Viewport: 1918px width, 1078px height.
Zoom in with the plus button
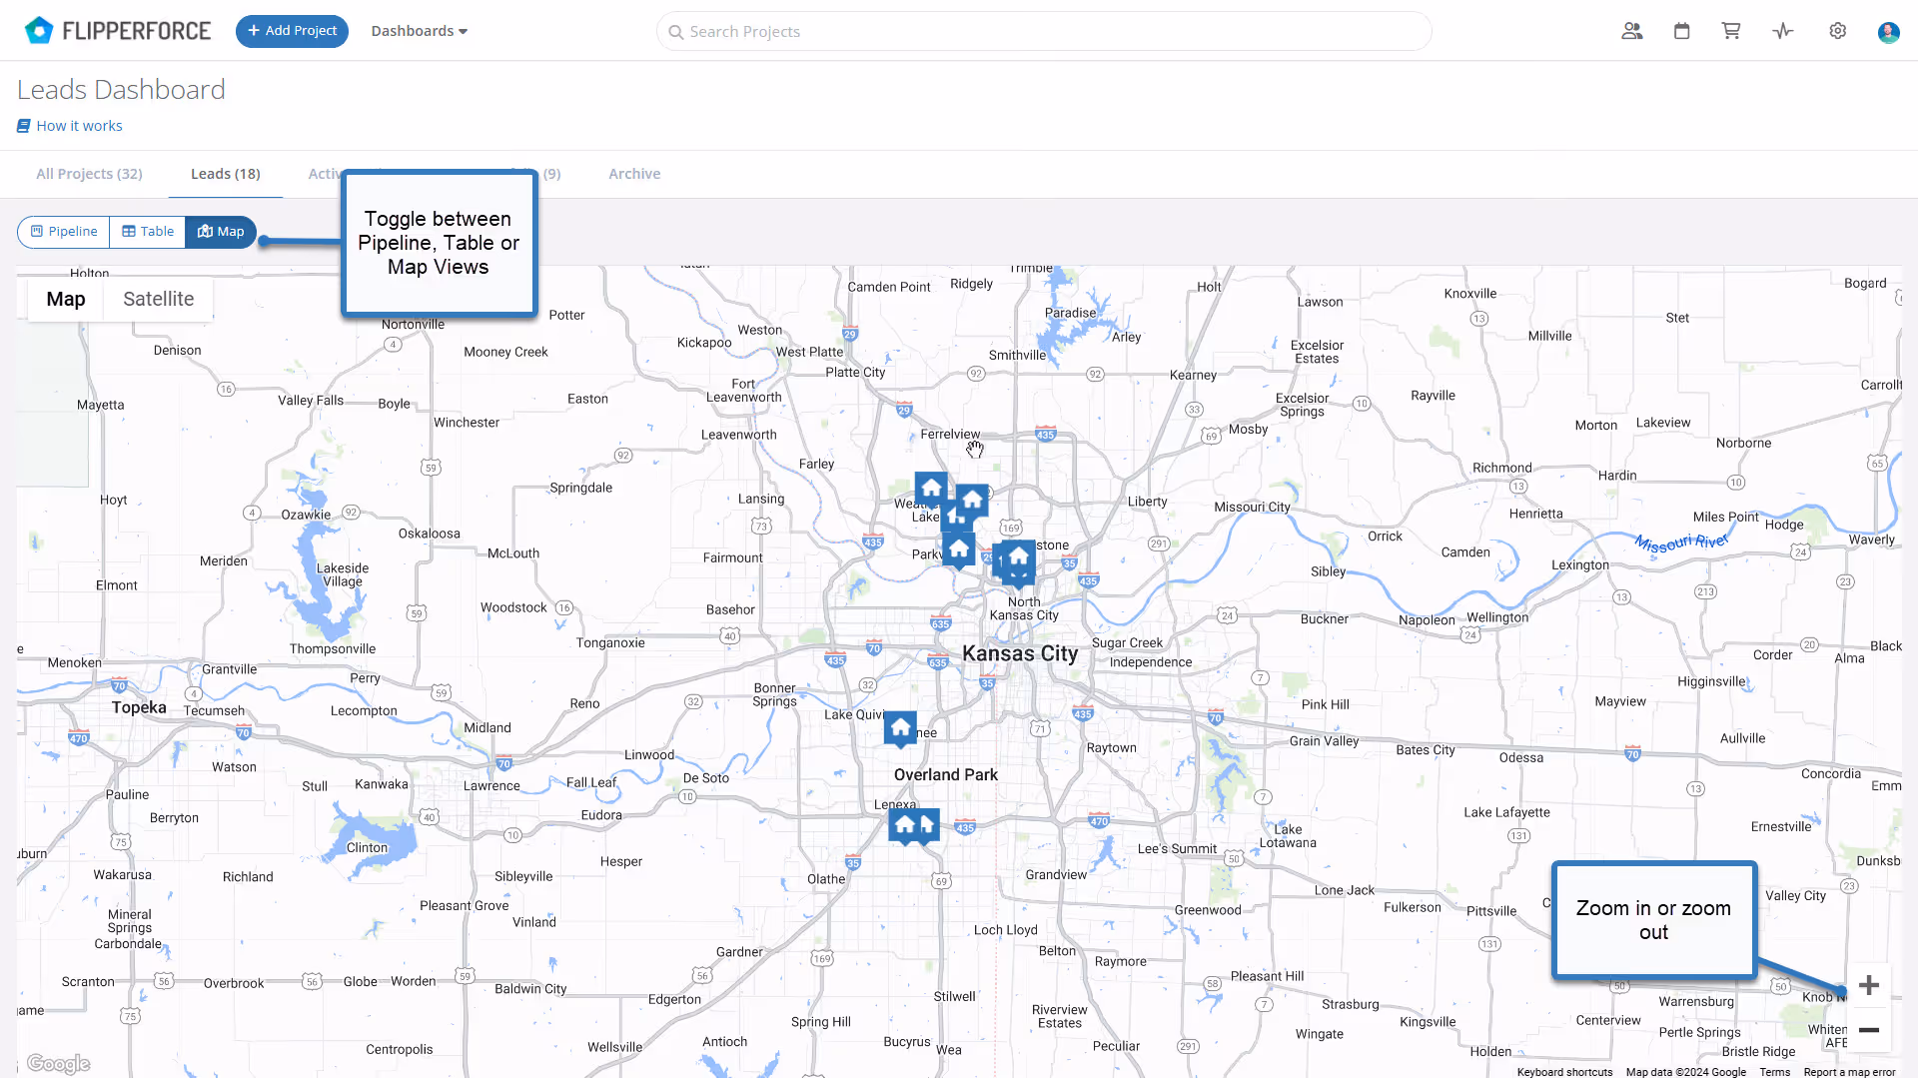click(1868, 985)
